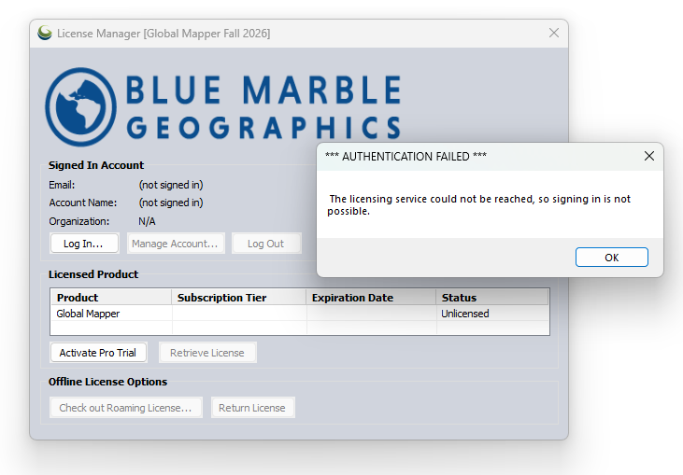The image size is (683, 475).
Task: Open the Log In dialog
Action: point(84,244)
